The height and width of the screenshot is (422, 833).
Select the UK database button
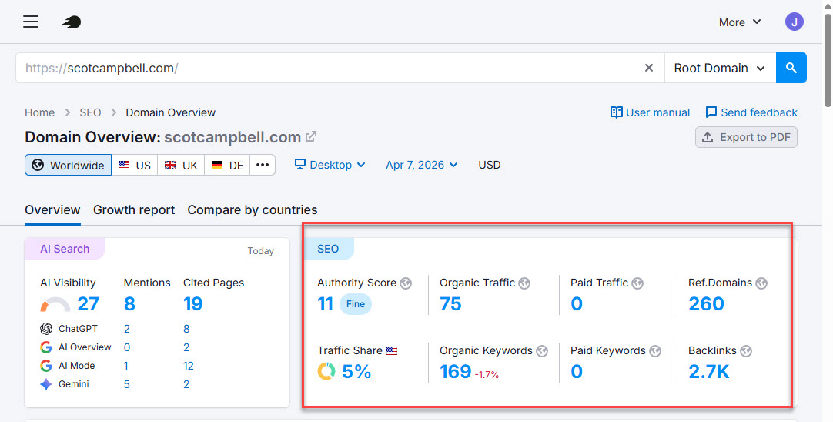(181, 165)
